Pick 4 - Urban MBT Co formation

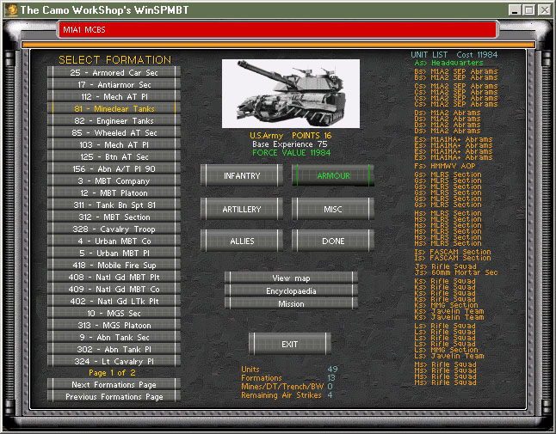114,241
